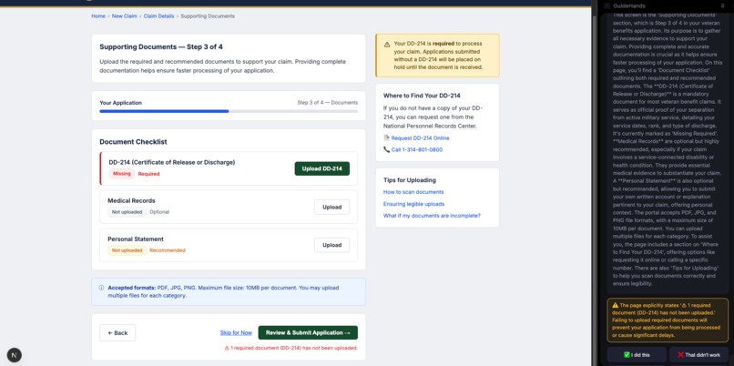Click the pin icon in the GuideHands header
Image resolution: width=734 pixels, height=366 pixels.
coord(722,5)
